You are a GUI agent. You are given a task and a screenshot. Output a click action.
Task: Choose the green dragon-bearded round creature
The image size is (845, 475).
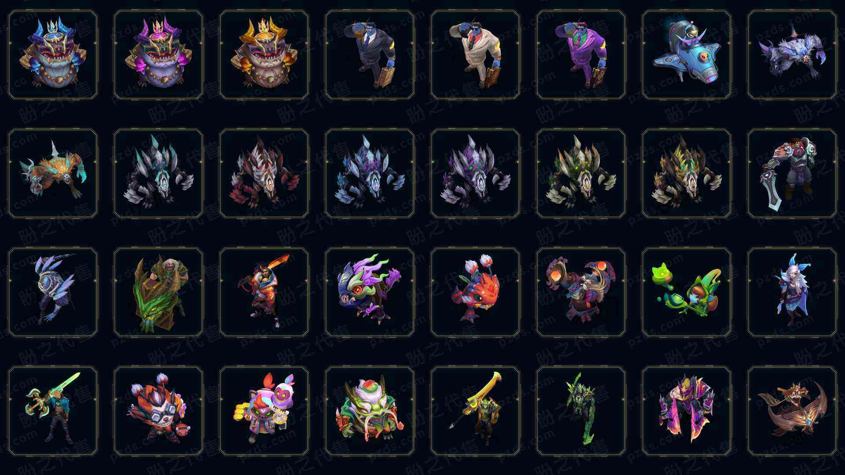click(x=370, y=411)
